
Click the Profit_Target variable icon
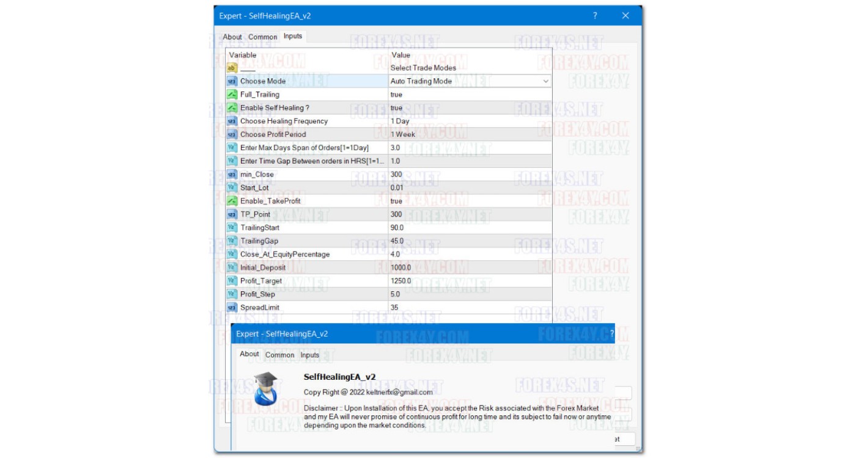tap(232, 281)
